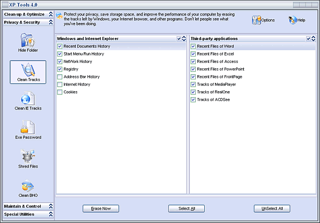The height and width of the screenshot is (223, 320).
Task: Open Help text link
Action: tap(301, 20)
